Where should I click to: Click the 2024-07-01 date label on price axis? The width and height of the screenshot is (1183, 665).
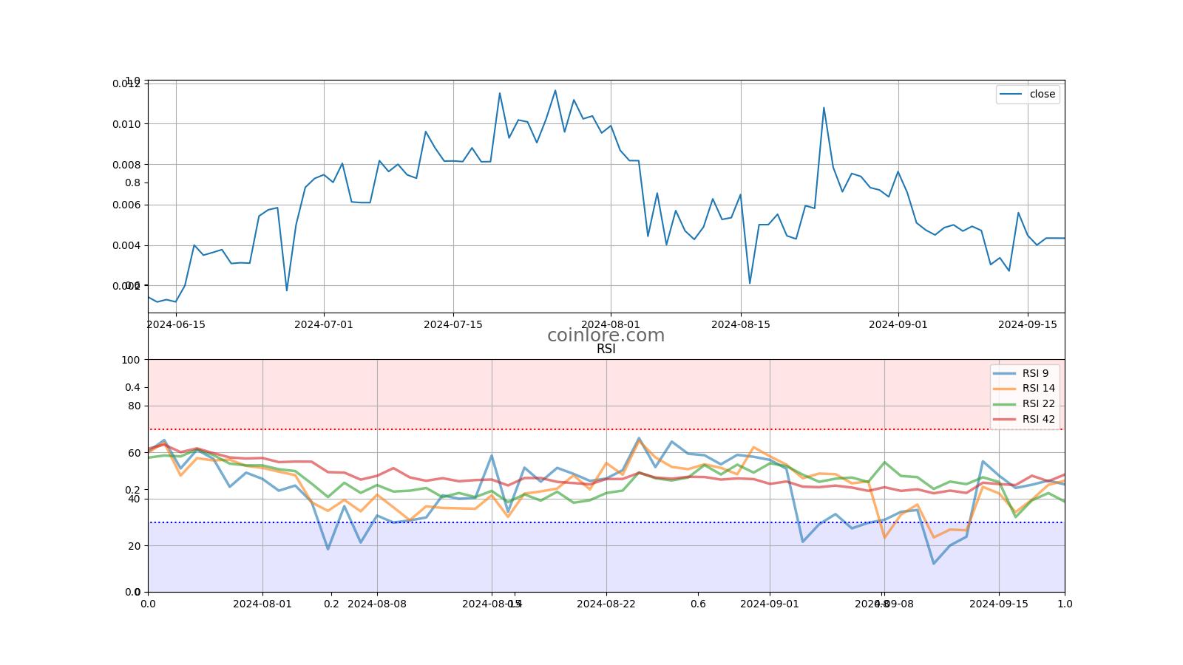point(324,324)
